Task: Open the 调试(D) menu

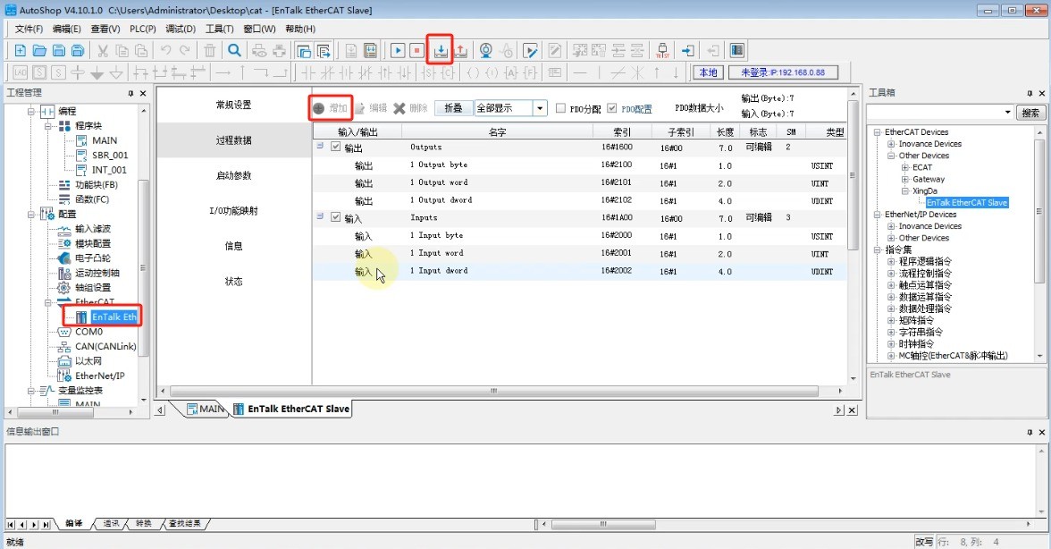Action: click(181, 29)
